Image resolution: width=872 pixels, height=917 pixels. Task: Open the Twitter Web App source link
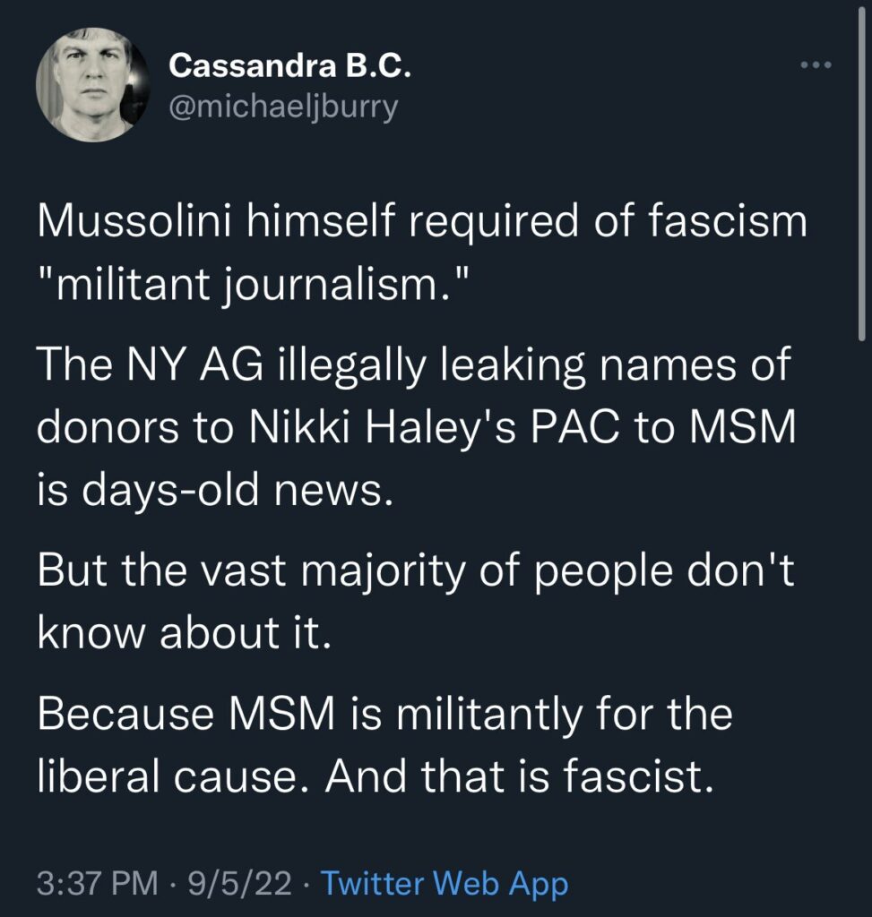tap(444, 884)
